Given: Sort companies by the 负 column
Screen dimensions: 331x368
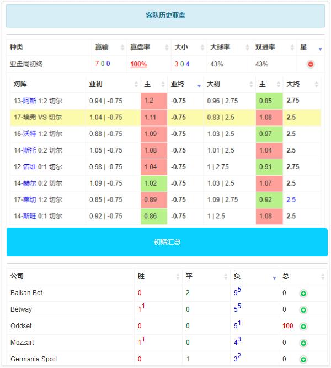Looking at the screenshot, I should 255,276.
